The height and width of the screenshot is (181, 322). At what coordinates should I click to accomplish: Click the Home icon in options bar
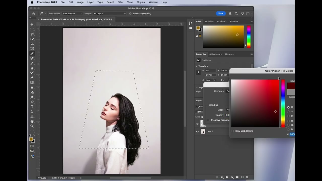tap(34, 14)
